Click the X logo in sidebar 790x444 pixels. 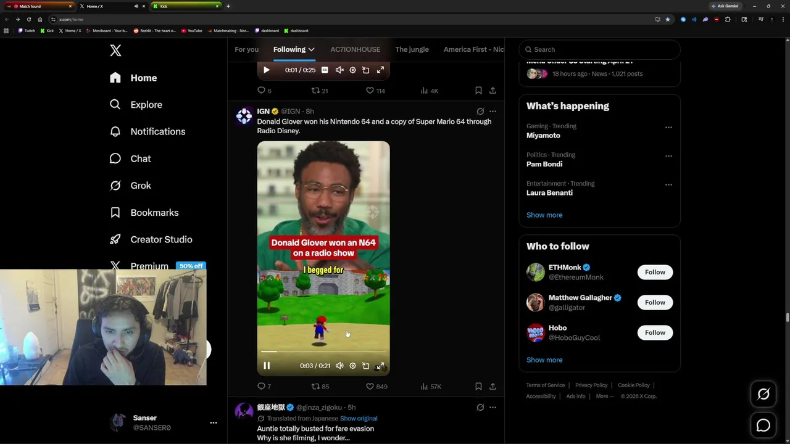[x=115, y=51]
